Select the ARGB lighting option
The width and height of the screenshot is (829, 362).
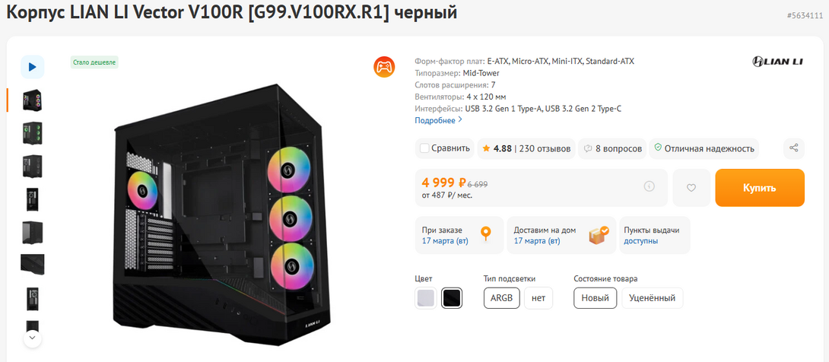pos(501,298)
